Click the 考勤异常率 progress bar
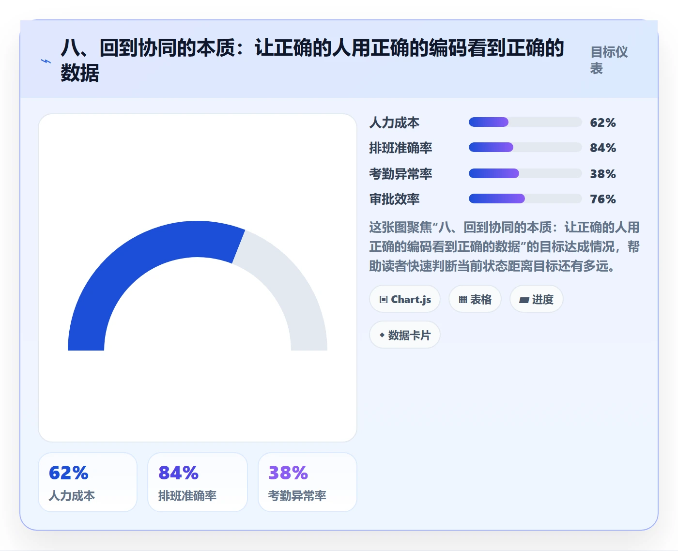The image size is (678, 551). pyautogui.click(x=525, y=173)
